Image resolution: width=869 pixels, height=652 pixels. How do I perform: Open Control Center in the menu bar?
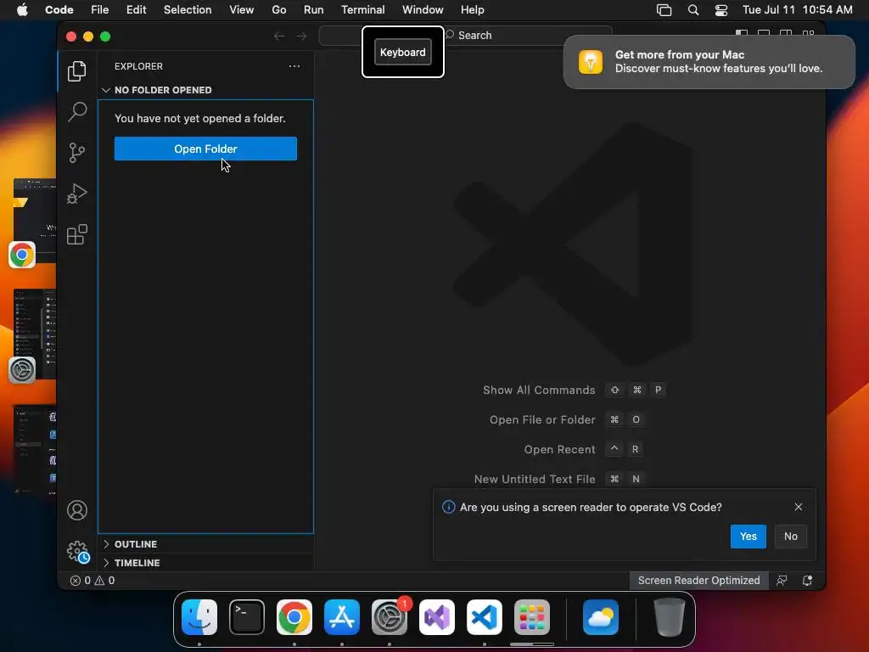721,10
